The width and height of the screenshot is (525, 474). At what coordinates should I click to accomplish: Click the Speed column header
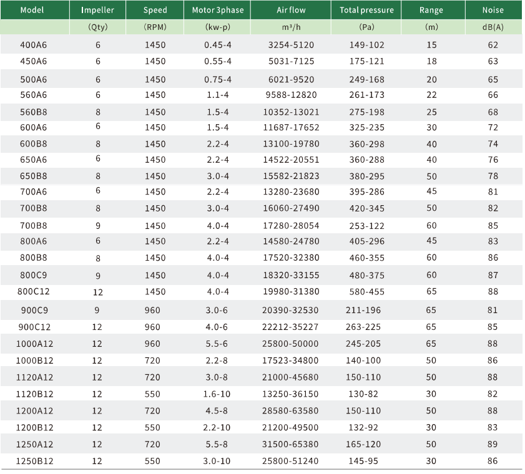(x=155, y=10)
